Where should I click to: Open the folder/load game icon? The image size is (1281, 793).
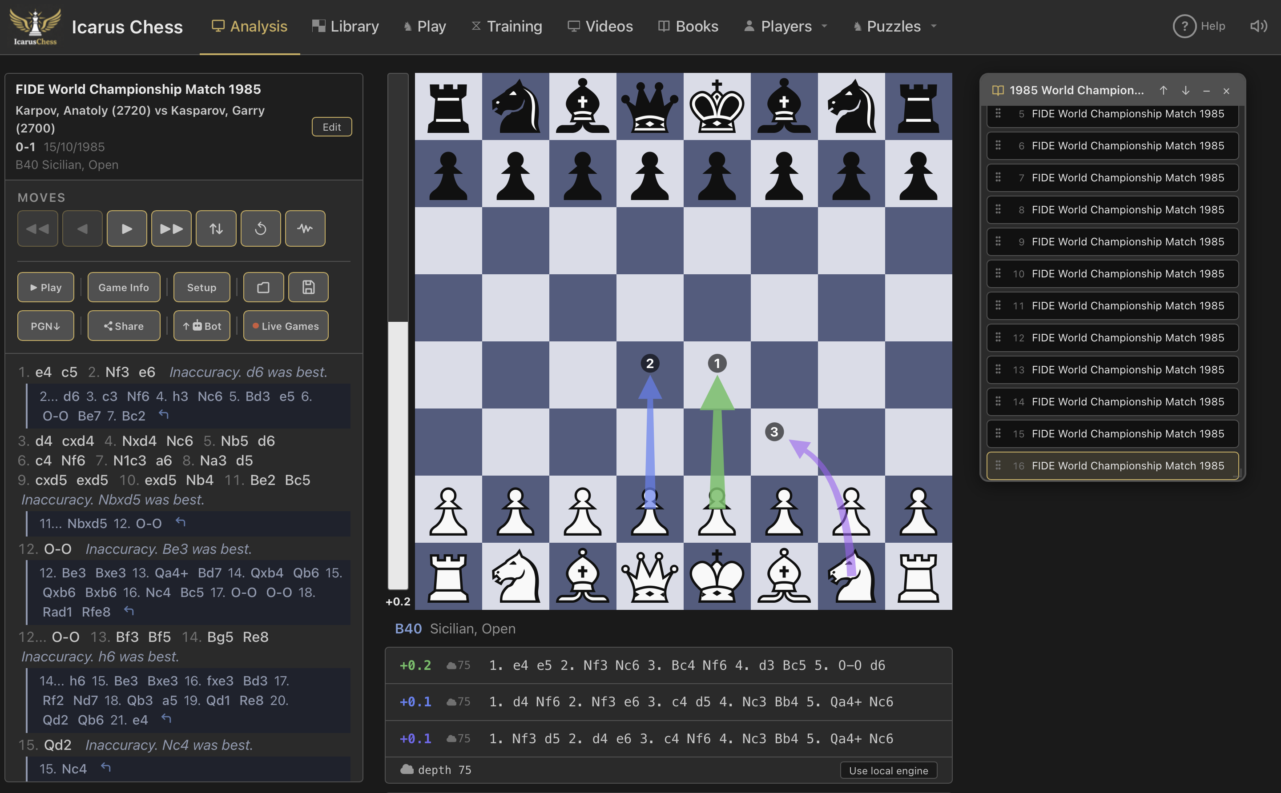pos(263,288)
